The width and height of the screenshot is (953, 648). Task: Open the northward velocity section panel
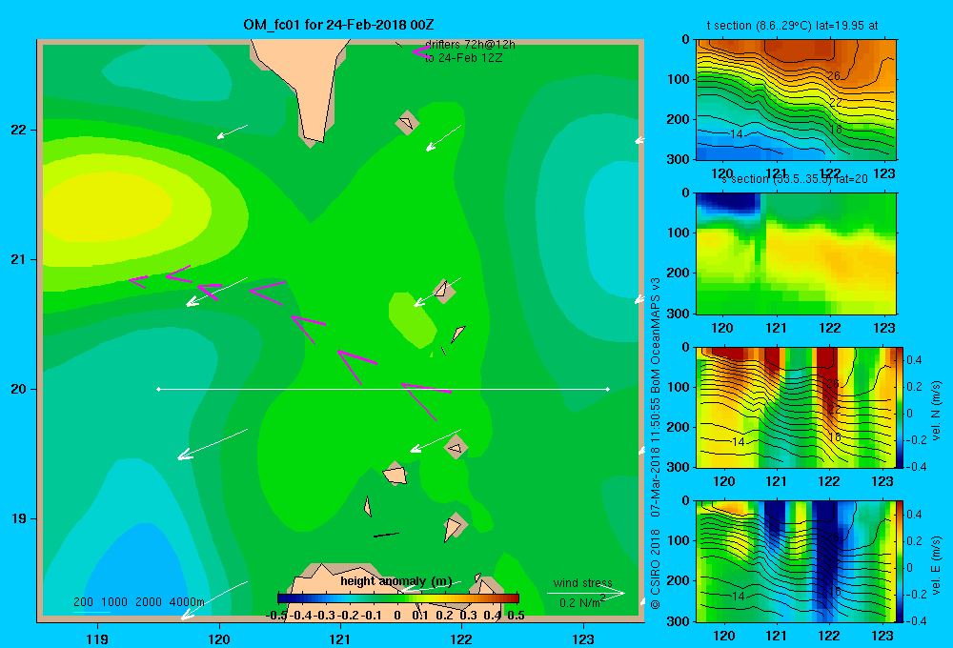tap(796, 407)
